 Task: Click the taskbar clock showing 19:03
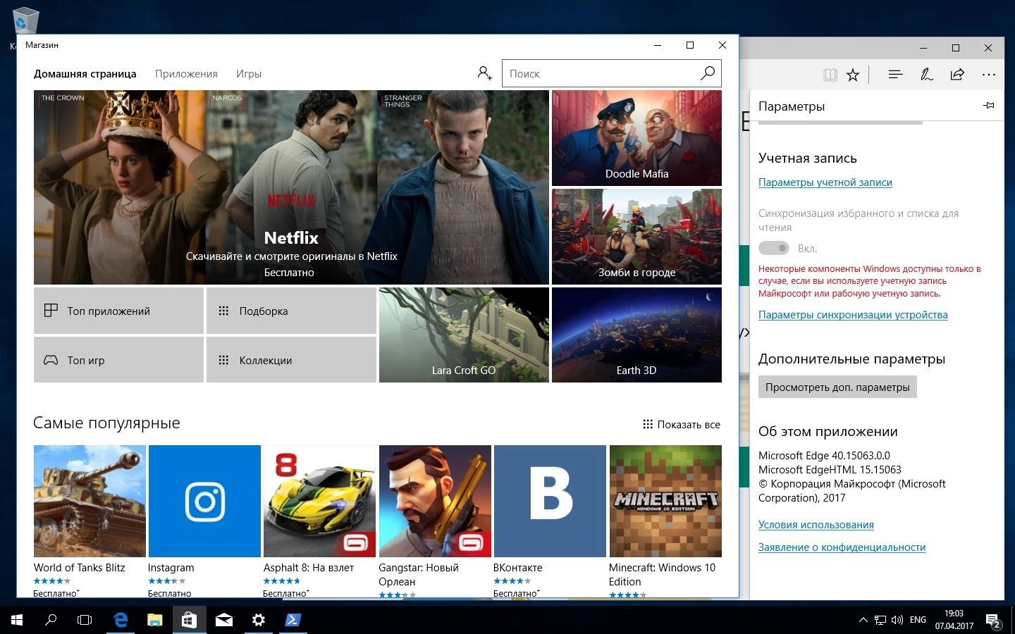click(x=954, y=620)
